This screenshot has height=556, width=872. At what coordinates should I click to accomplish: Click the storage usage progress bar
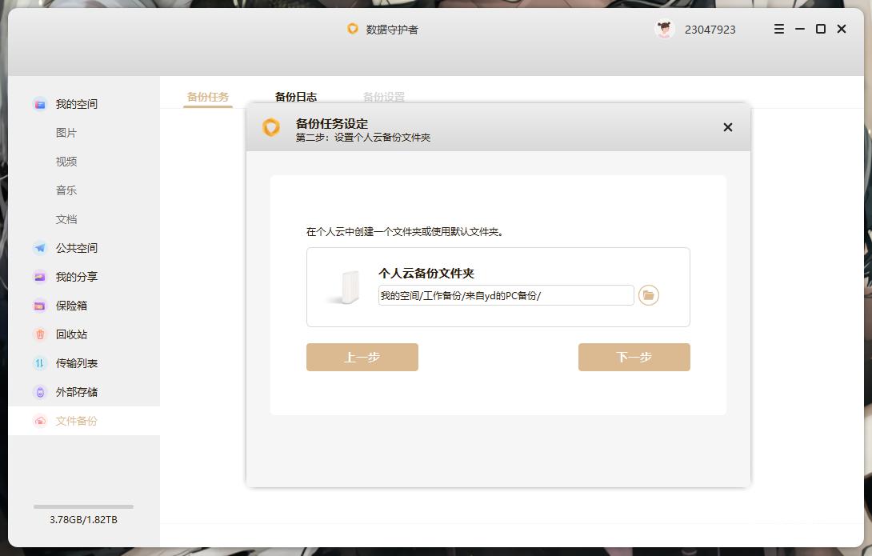83,506
